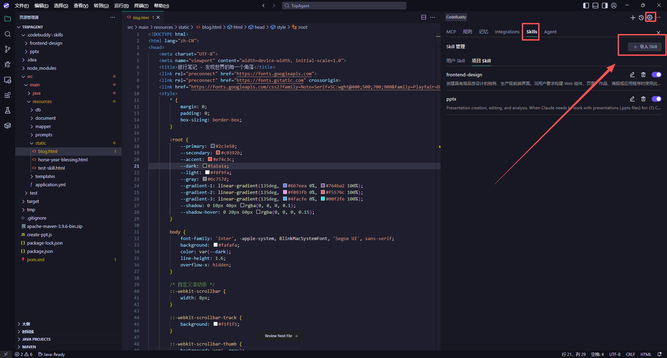This screenshot has width=667, height=358.
Task: Expand the node_modules folder
Action: click(41, 68)
